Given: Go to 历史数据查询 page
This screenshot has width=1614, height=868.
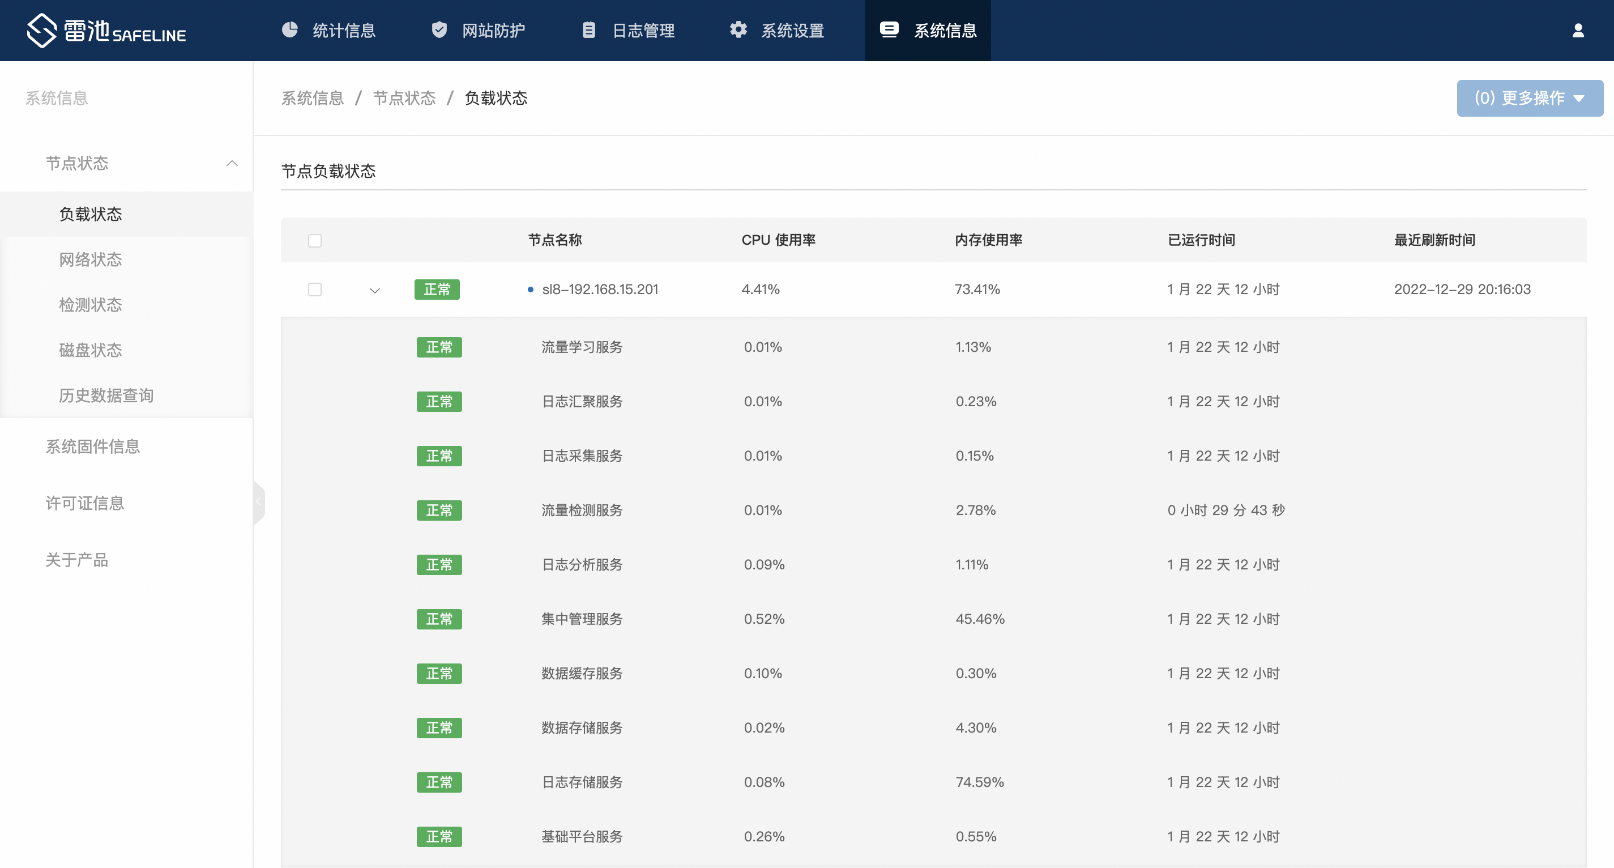Looking at the screenshot, I should [x=106, y=395].
